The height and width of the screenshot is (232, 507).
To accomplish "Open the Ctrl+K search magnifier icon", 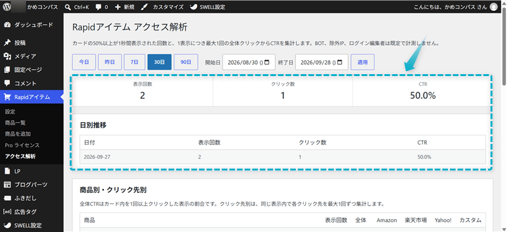I will [68, 7].
